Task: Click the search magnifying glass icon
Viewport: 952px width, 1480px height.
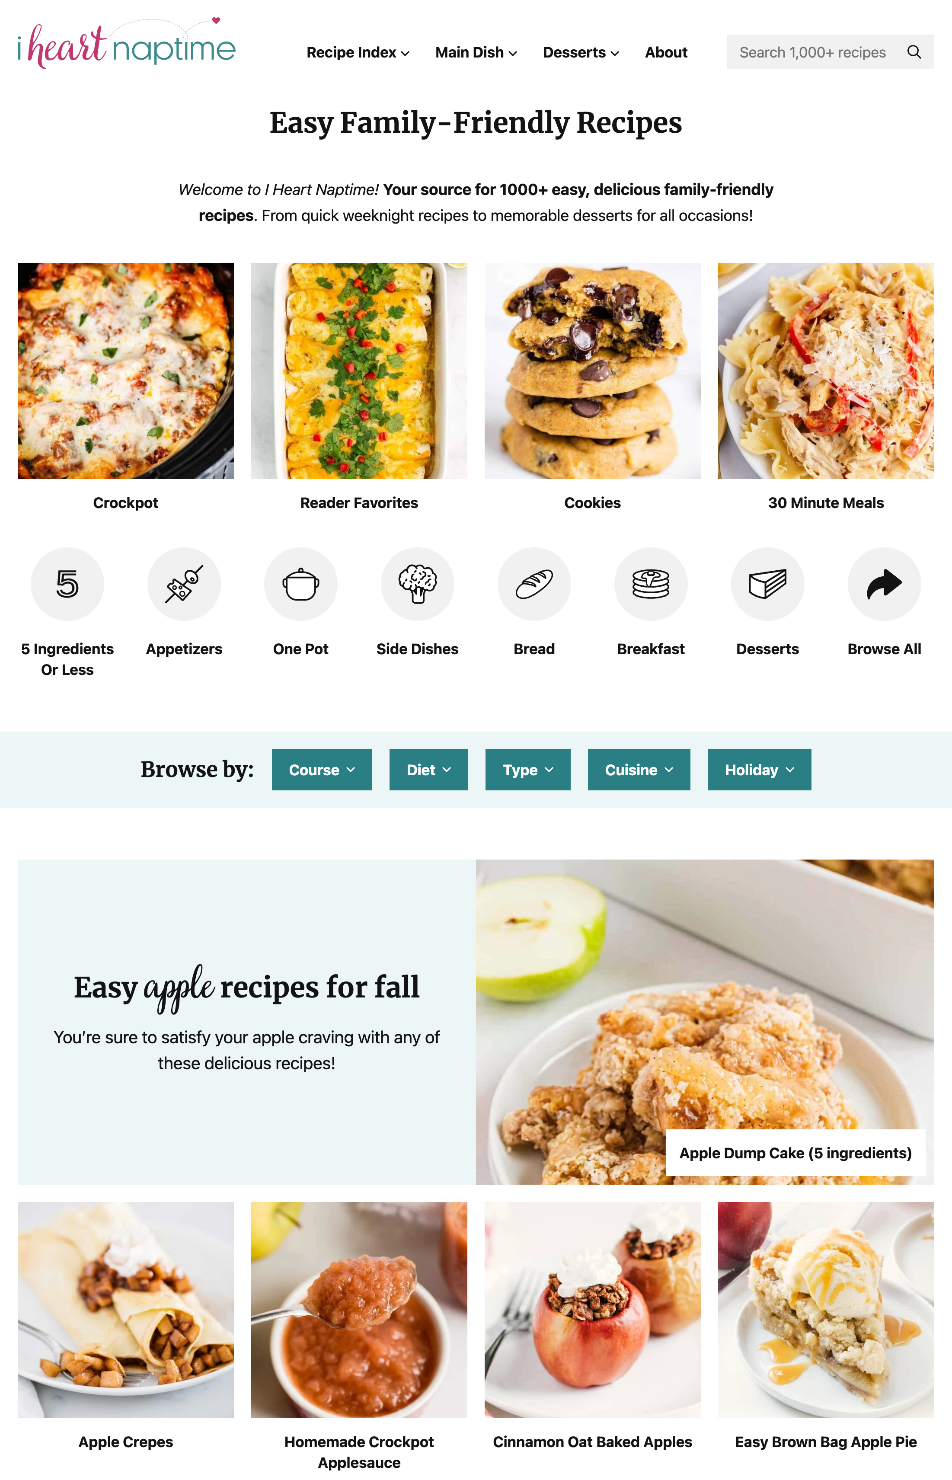Action: 914,52
